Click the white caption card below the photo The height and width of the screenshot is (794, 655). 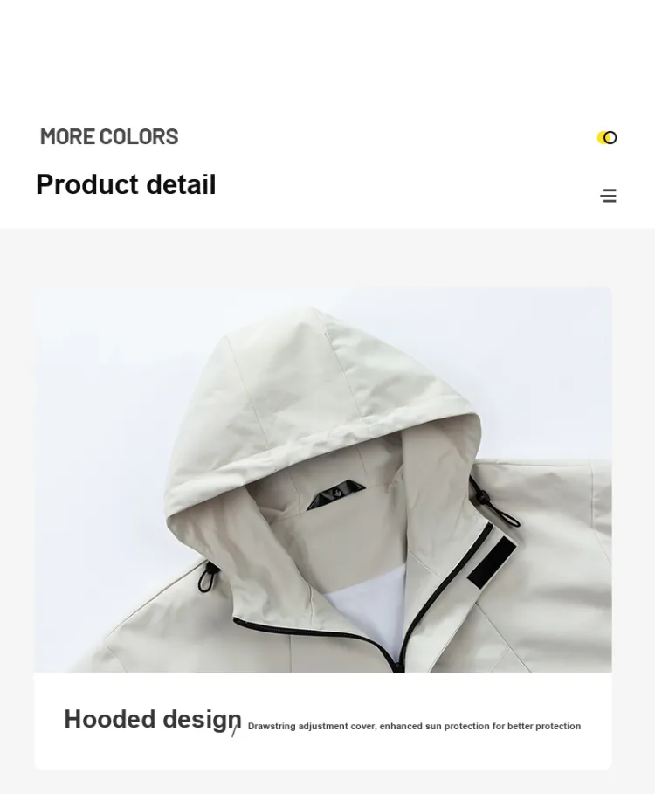[x=323, y=722]
